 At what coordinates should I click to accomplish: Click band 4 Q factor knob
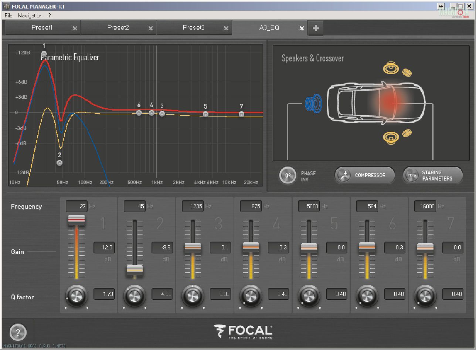click(251, 296)
